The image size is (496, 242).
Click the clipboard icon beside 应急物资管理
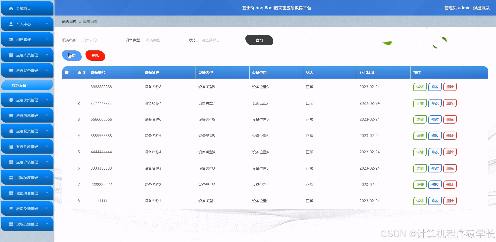(x=11, y=131)
